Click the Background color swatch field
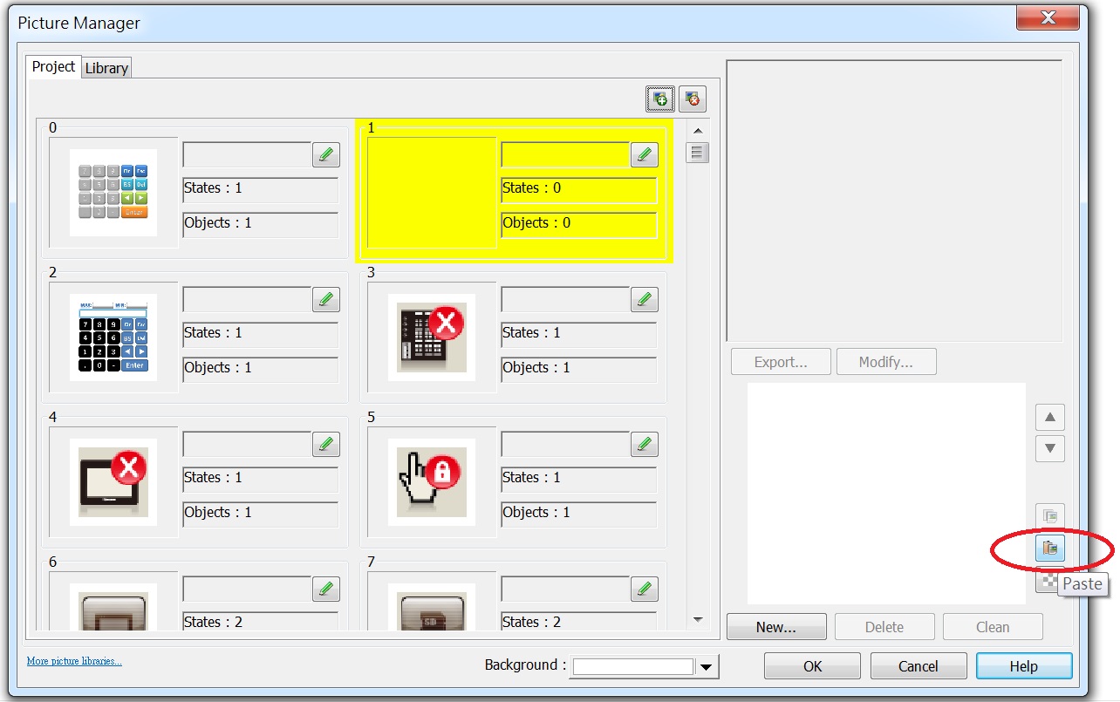Screen dimensions: 1120x702 tap(633, 667)
